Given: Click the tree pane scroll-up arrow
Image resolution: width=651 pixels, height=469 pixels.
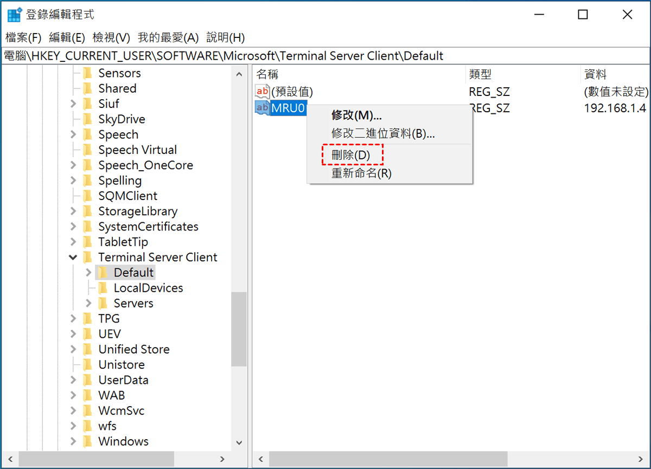Looking at the screenshot, I should tap(239, 74).
